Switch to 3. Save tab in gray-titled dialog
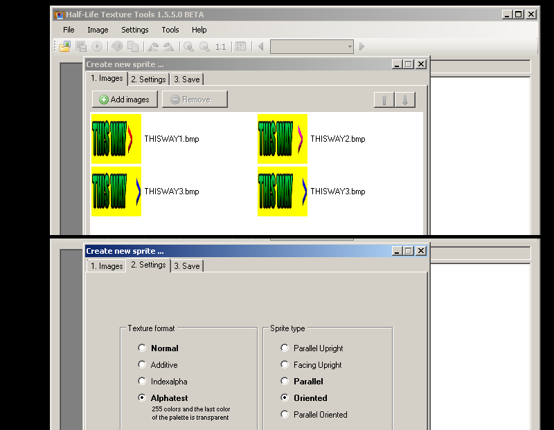This screenshot has width=554, height=430. point(186,80)
